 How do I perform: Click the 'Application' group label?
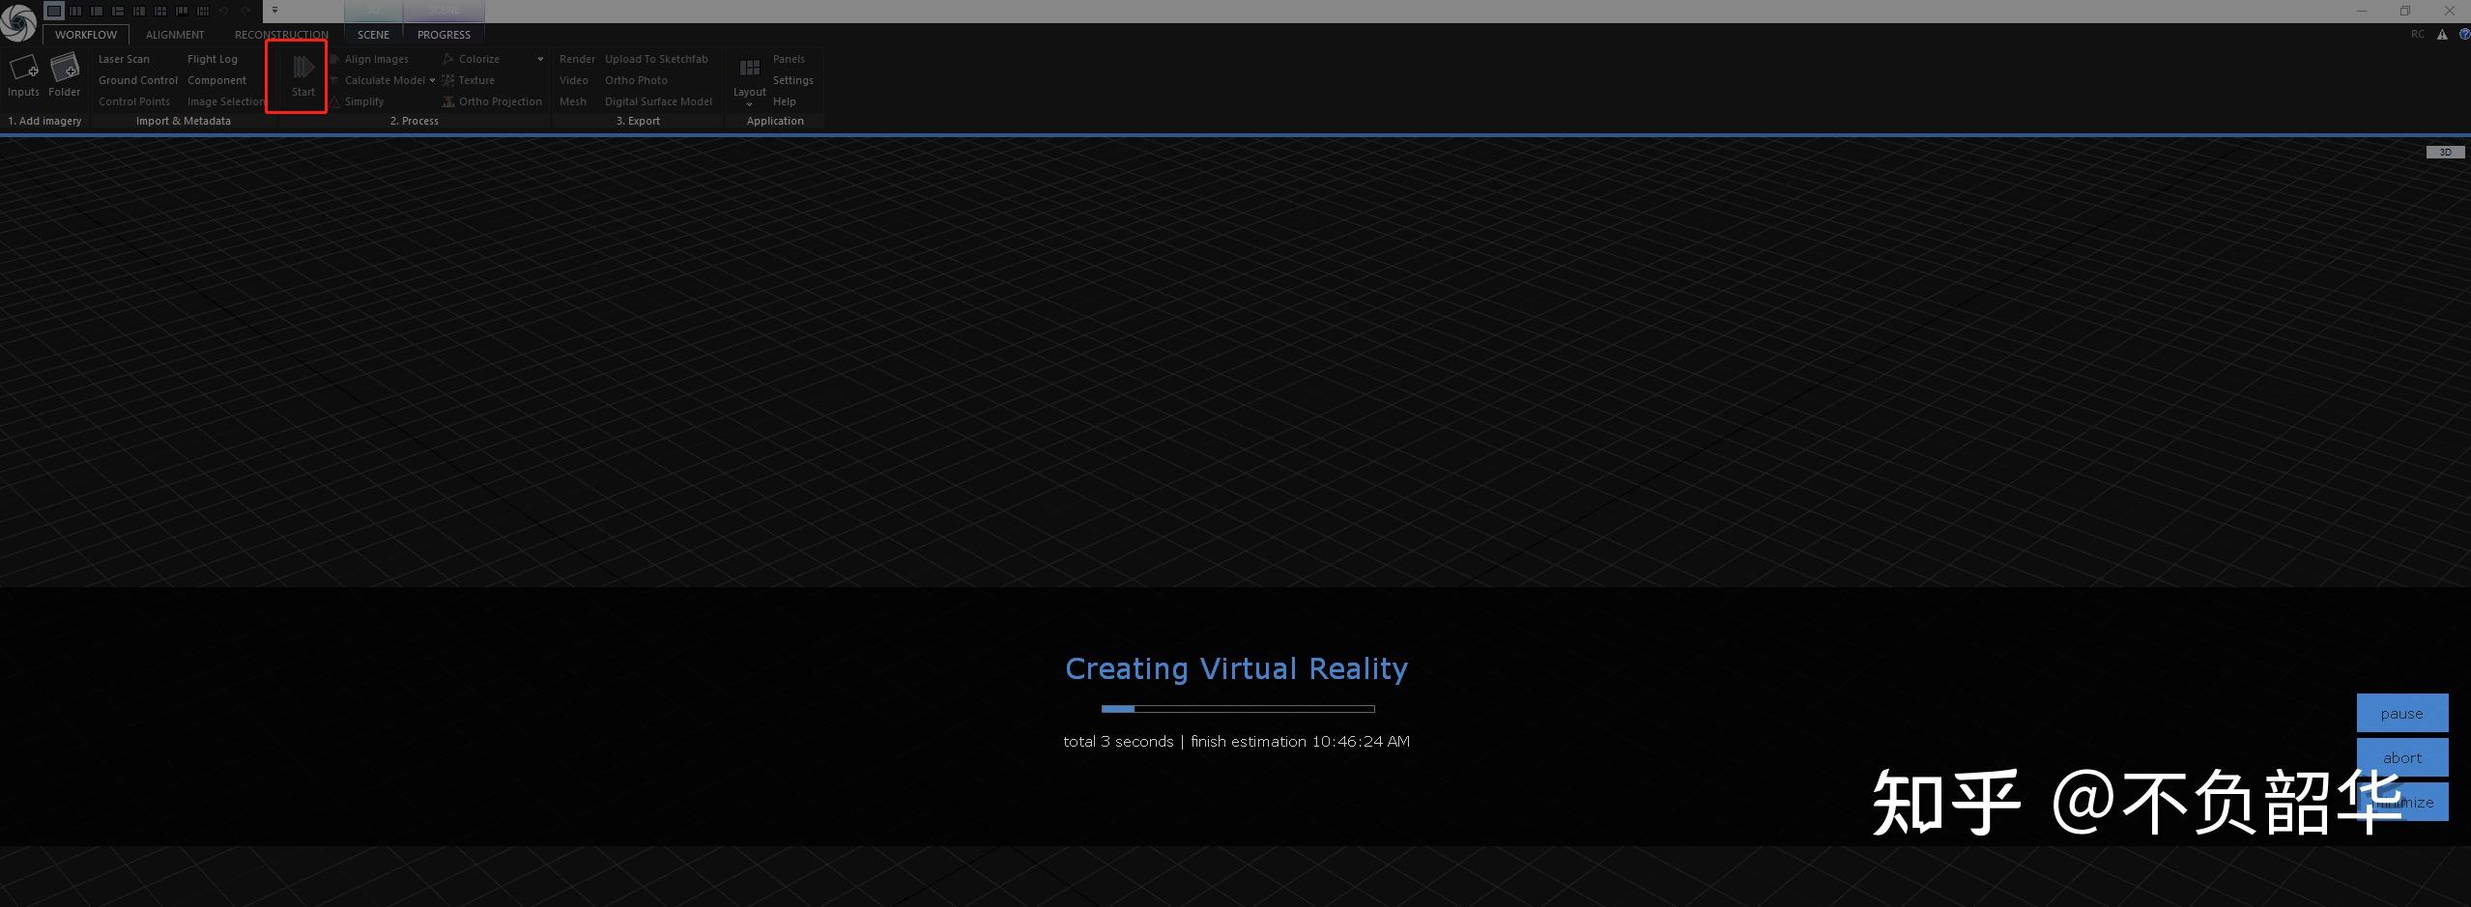[x=775, y=121]
